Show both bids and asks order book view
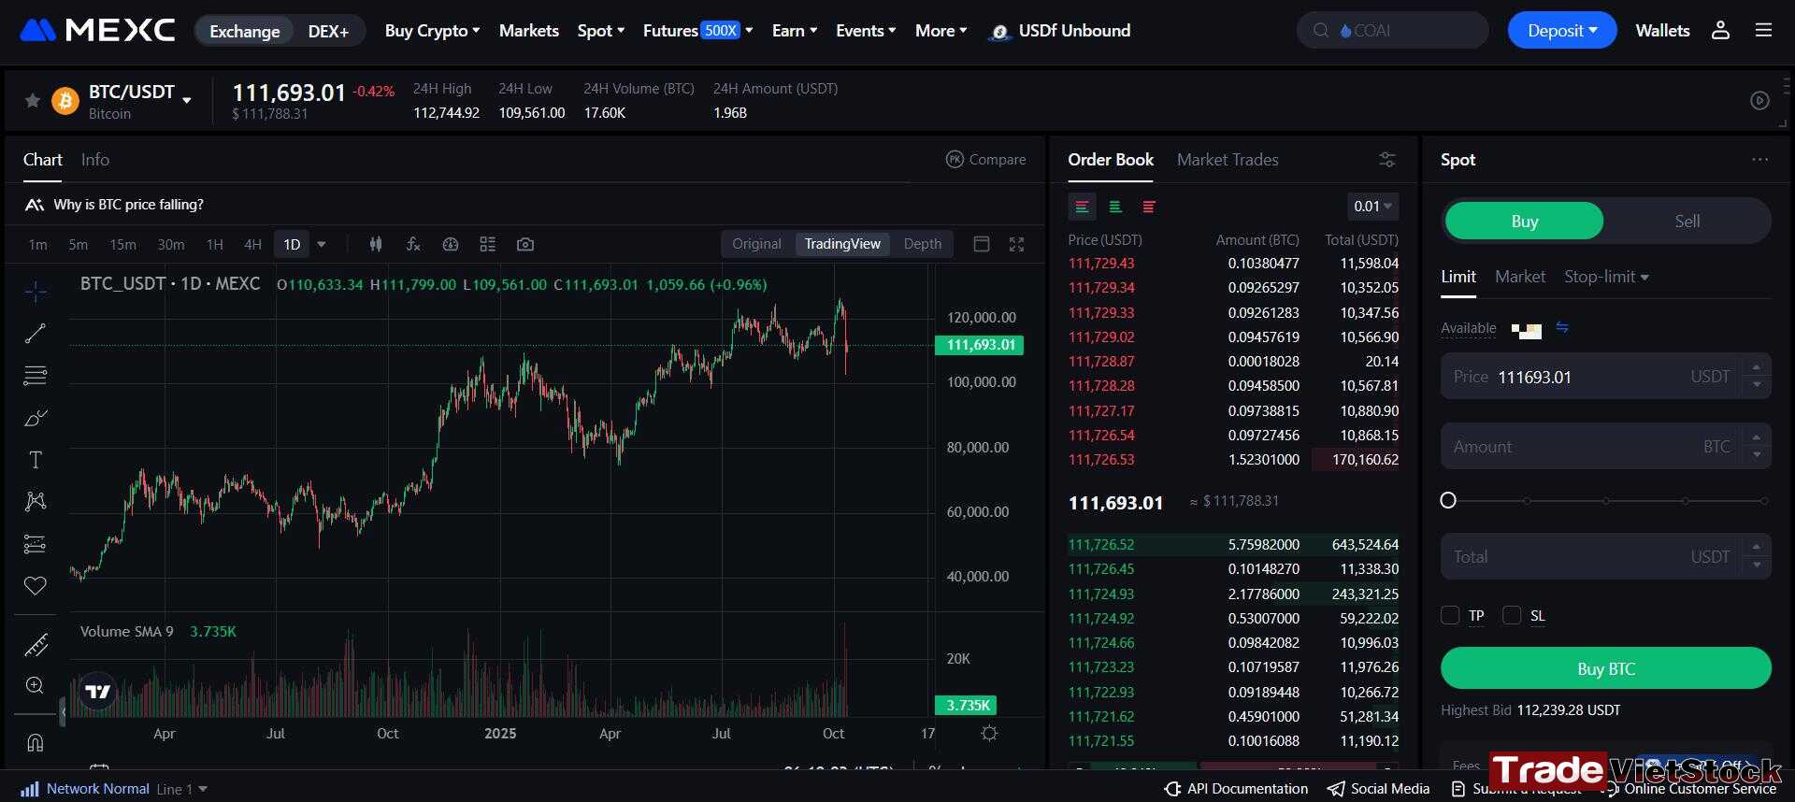This screenshot has height=802, width=1795. (x=1082, y=207)
